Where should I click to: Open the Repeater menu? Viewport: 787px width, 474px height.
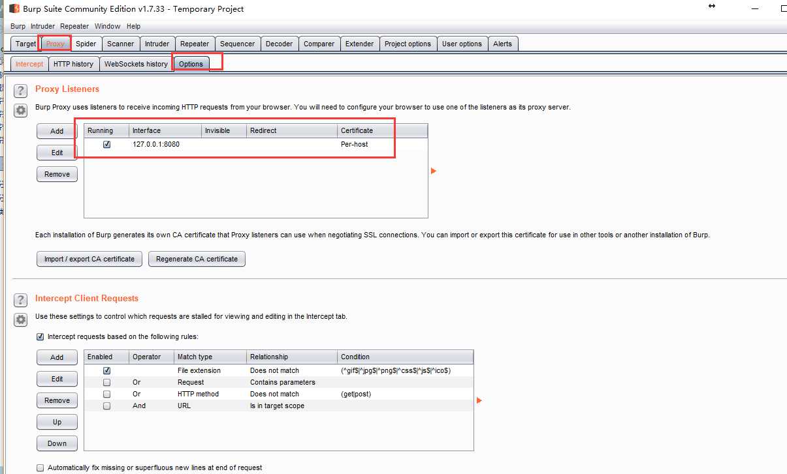tap(74, 26)
